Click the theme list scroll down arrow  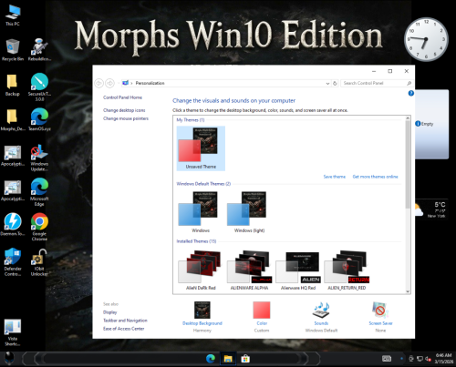tap(408, 291)
